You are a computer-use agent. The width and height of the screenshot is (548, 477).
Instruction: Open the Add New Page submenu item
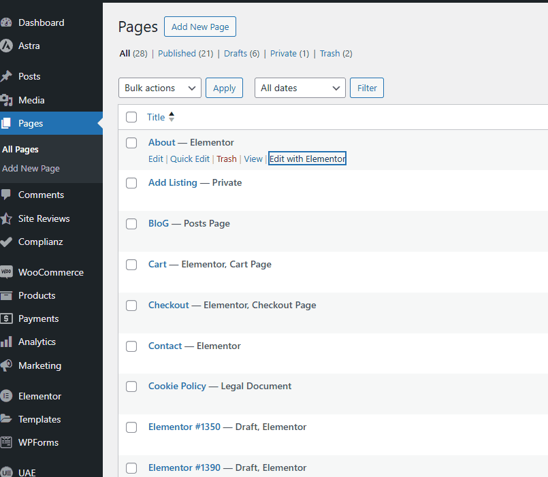31,169
